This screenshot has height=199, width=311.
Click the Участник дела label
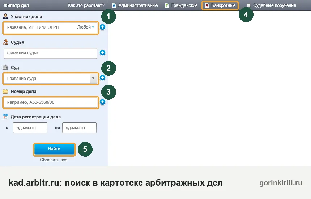26,17
